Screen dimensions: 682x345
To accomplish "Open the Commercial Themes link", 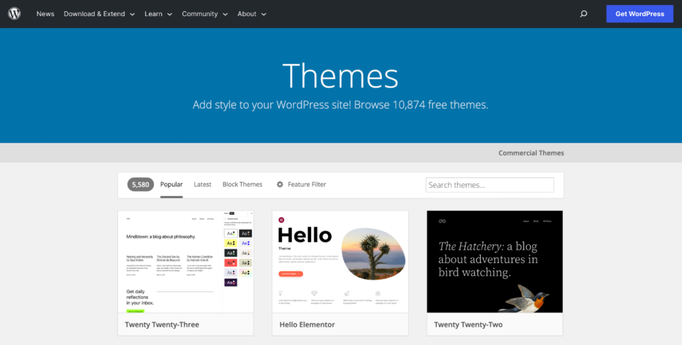I will (x=531, y=153).
